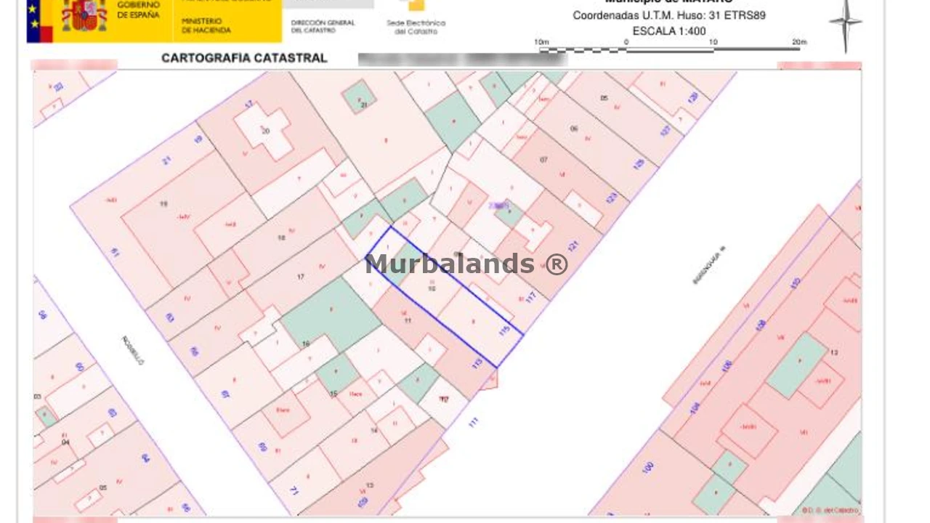Click street number 115 along the parcel edge

(x=503, y=333)
